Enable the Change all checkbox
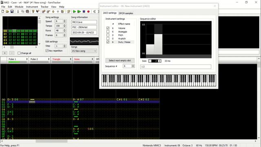The image size is (261, 147). (x=19, y=53)
